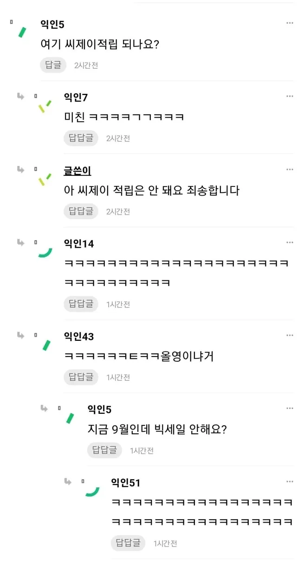Screen dimensions: 297x563
Task: Tap 답글 button under 씨제이적립 question
Action: point(53,65)
